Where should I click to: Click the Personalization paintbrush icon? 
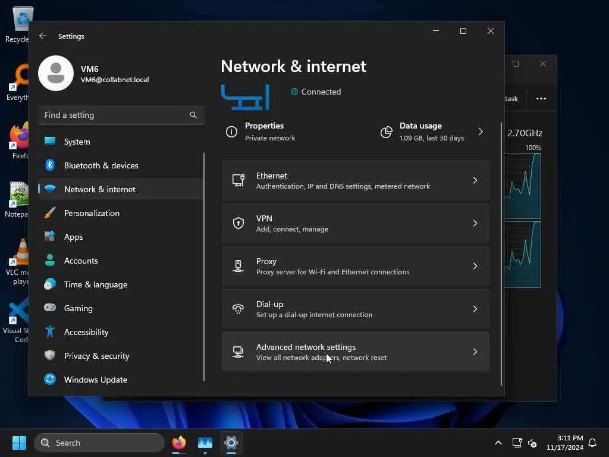pos(50,213)
